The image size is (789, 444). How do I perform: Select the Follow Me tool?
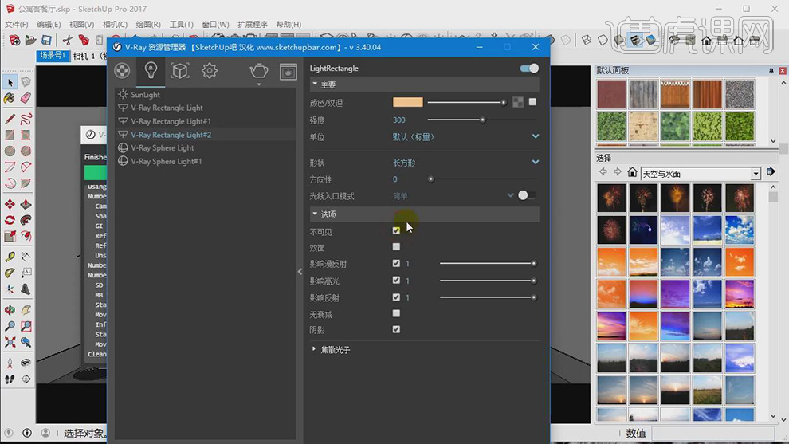[x=26, y=220]
